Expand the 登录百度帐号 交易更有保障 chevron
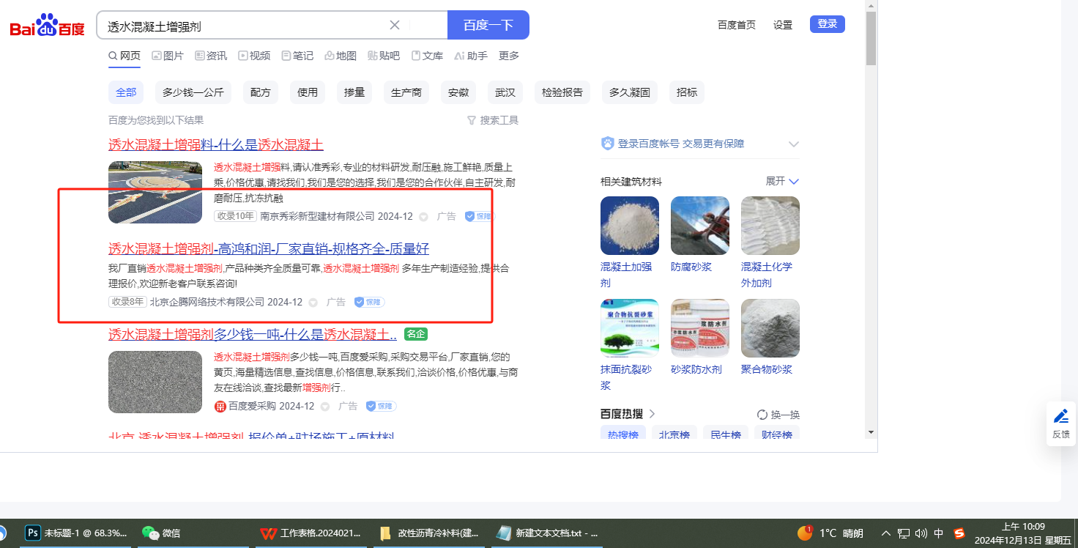This screenshot has width=1078, height=548. tap(793, 144)
